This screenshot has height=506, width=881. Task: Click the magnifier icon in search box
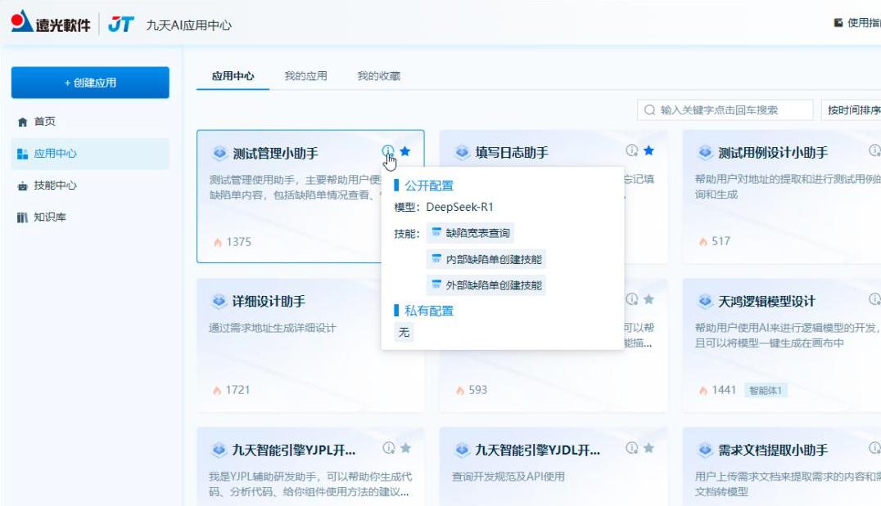coord(649,110)
